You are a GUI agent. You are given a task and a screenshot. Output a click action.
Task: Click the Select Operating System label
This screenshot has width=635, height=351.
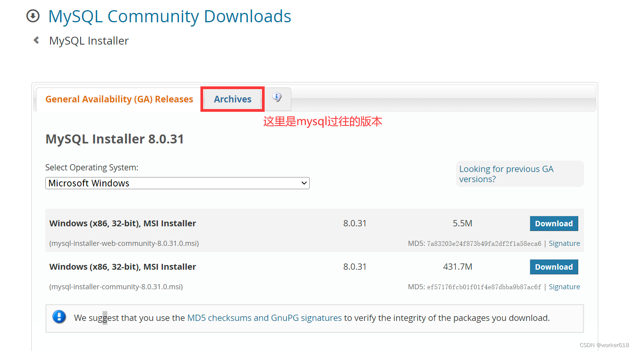click(x=92, y=168)
